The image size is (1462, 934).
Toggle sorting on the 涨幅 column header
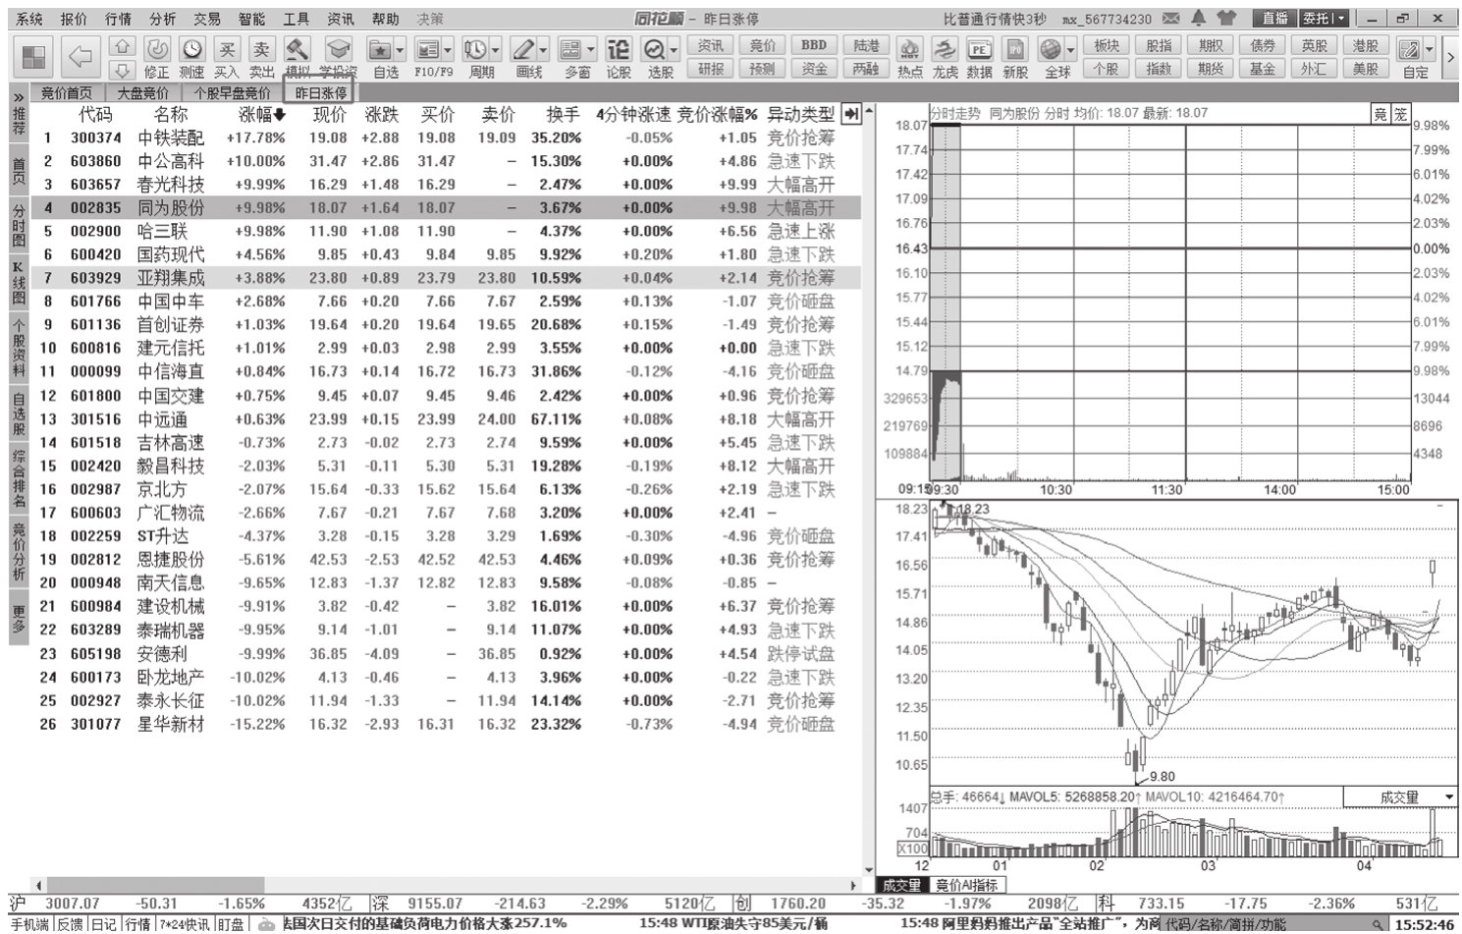tap(262, 114)
